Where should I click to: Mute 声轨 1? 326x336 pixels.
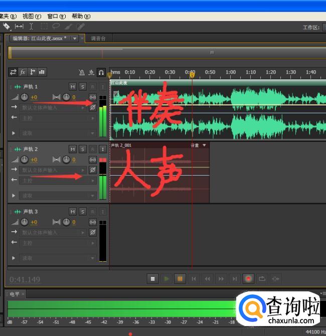point(73,87)
